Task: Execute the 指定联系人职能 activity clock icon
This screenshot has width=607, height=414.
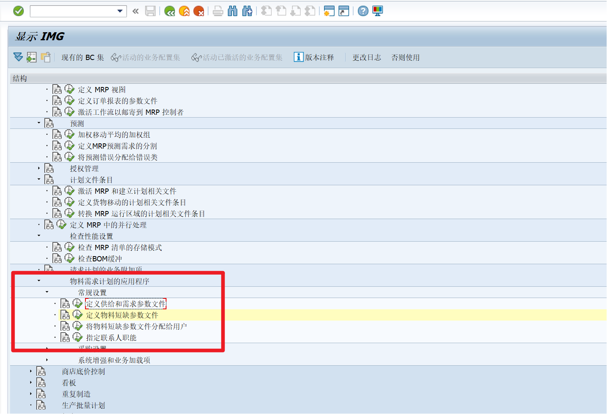Action: coord(77,337)
